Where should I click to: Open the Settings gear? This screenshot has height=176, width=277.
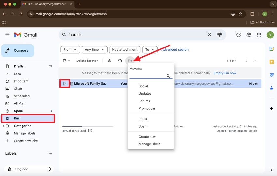click(x=249, y=35)
